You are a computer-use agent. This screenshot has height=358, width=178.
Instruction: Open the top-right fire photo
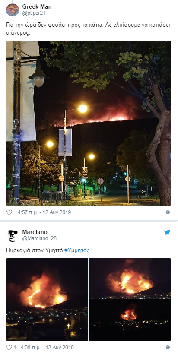pyautogui.click(x=130, y=278)
